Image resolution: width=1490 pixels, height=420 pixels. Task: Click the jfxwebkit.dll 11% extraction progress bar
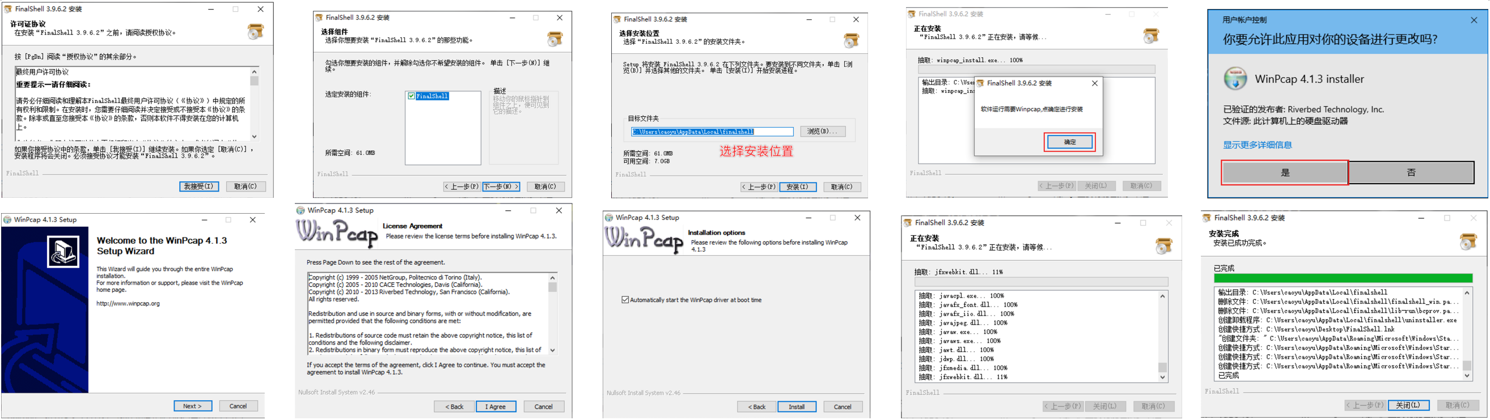tap(1041, 282)
